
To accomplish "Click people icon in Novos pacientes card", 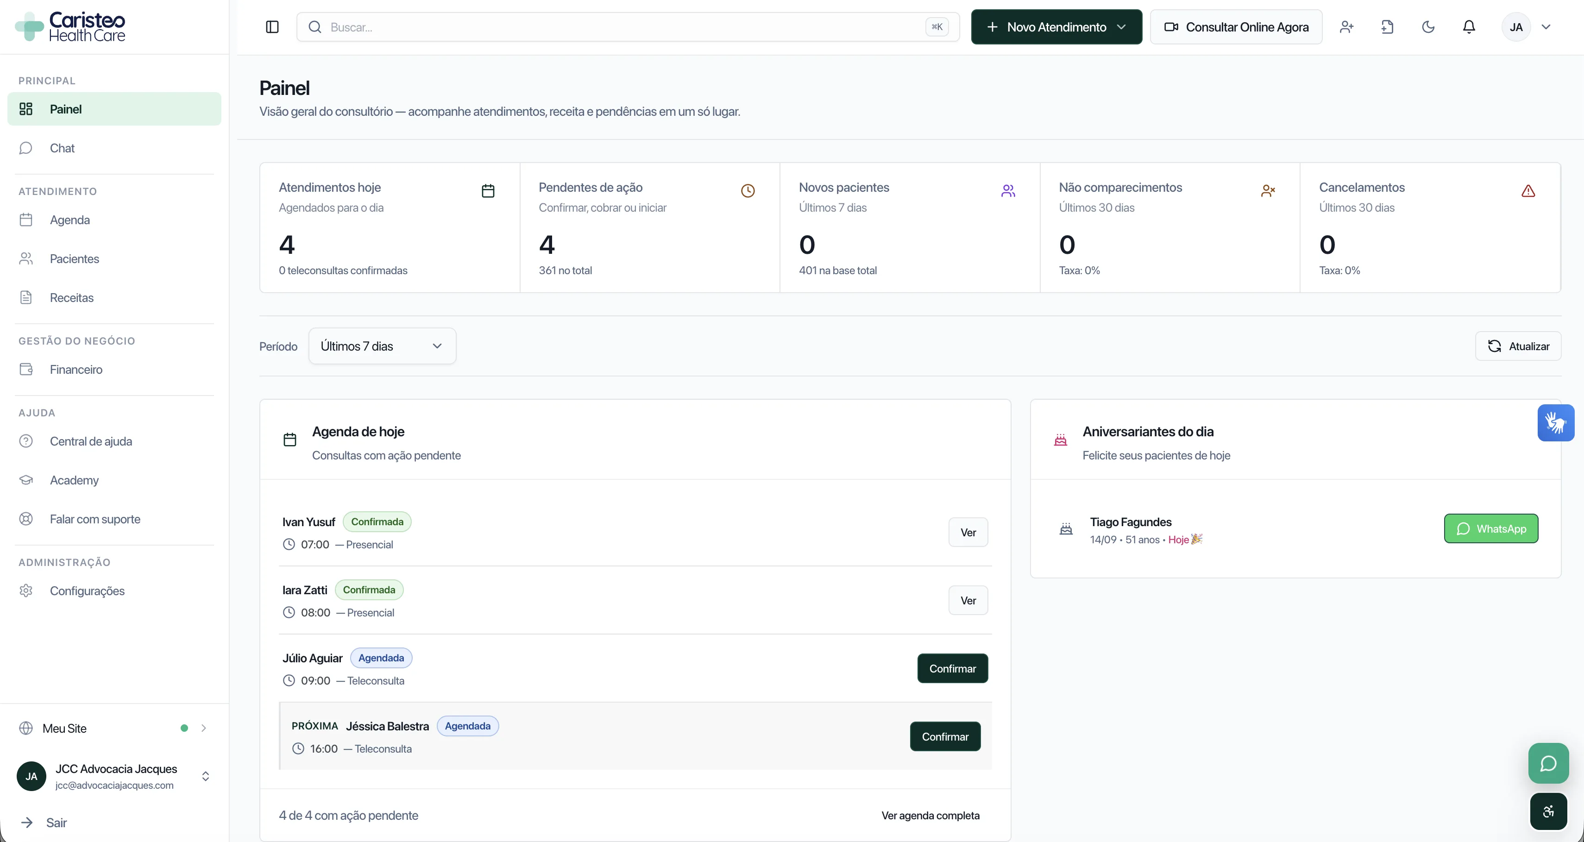I will pyautogui.click(x=1008, y=191).
